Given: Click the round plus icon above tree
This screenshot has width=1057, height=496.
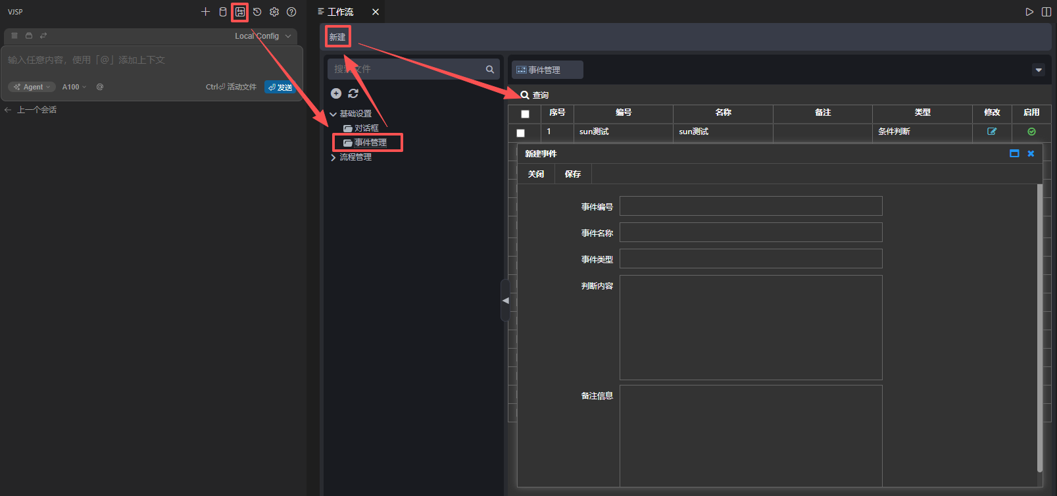Looking at the screenshot, I should [336, 93].
